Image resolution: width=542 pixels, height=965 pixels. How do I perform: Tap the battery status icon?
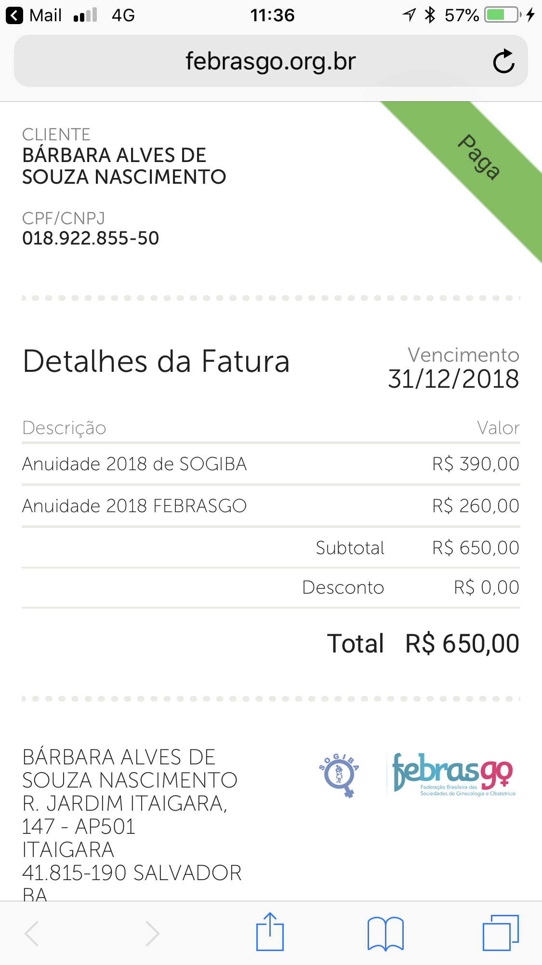pyautogui.click(x=502, y=15)
